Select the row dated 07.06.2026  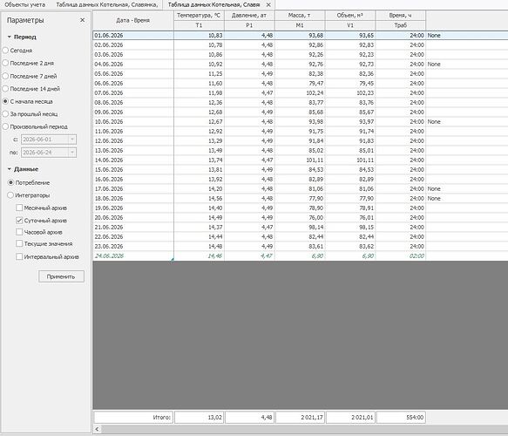click(x=301, y=93)
